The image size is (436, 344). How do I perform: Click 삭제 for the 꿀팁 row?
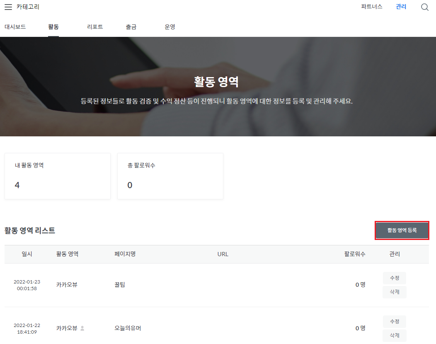pyautogui.click(x=395, y=292)
